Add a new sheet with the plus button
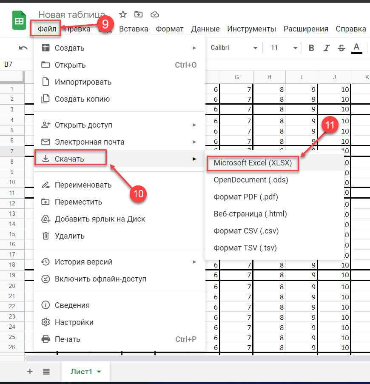 [x=30, y=371]
